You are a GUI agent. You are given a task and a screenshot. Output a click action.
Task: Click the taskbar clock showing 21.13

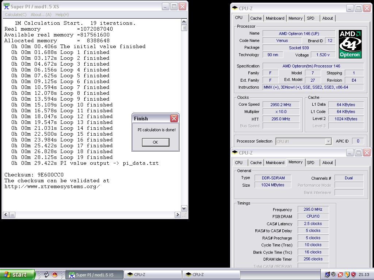364,275
